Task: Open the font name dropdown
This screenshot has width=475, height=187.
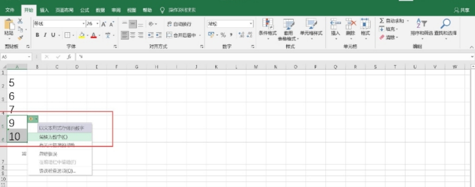Action: point(83,24)
